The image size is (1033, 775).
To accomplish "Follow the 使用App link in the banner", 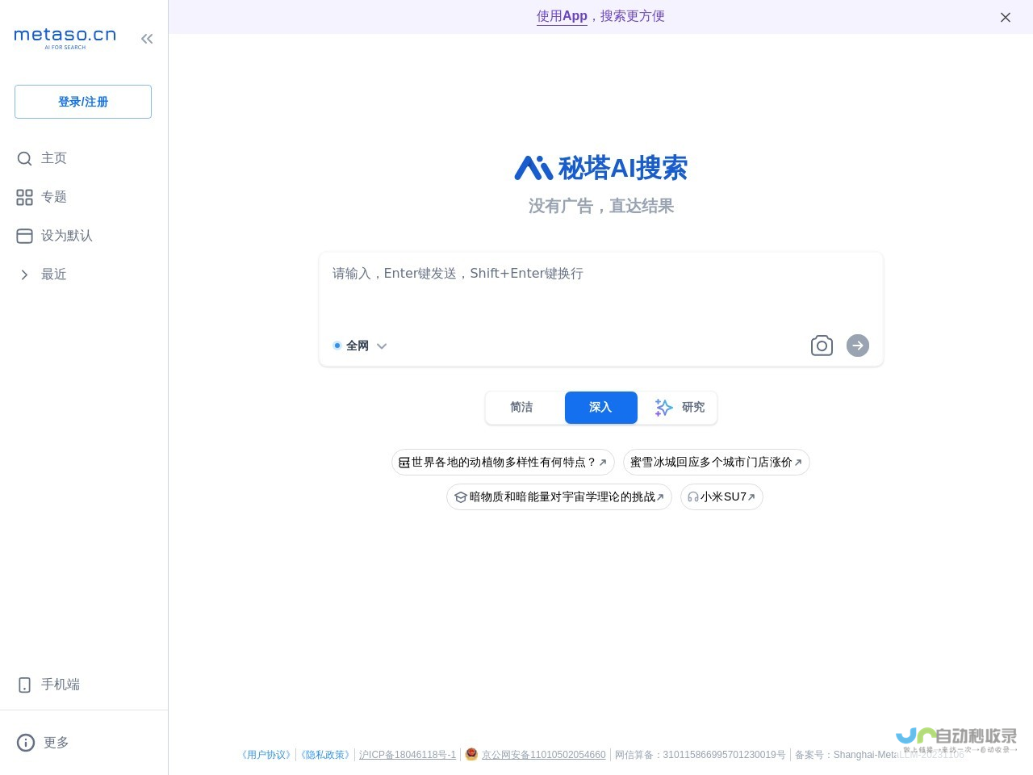I will (x=562, y=16).
